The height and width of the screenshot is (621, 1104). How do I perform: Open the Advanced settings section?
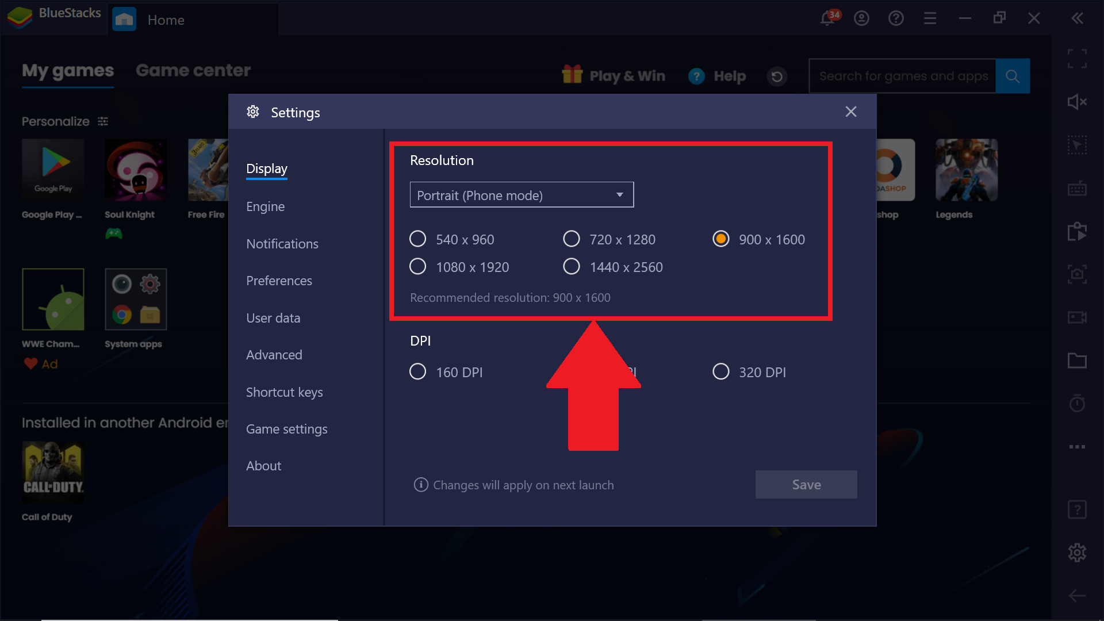pos(274,354)
